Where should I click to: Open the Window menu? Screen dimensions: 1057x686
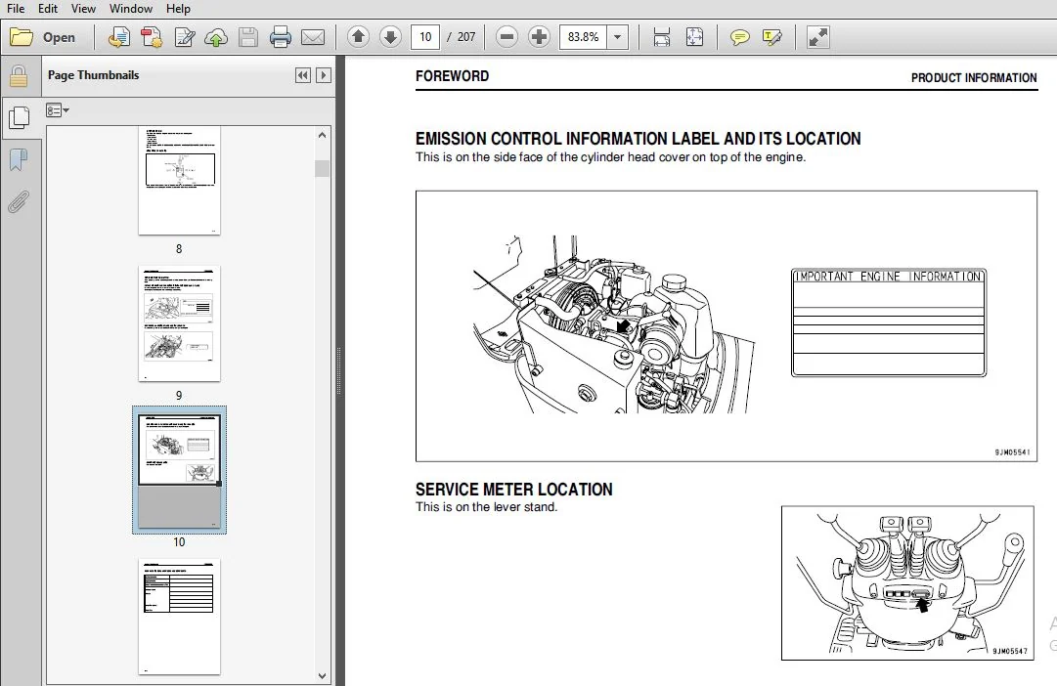point(131,9)
